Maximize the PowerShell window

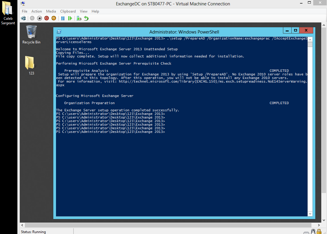pyautogui.click(x=295, y=31)
